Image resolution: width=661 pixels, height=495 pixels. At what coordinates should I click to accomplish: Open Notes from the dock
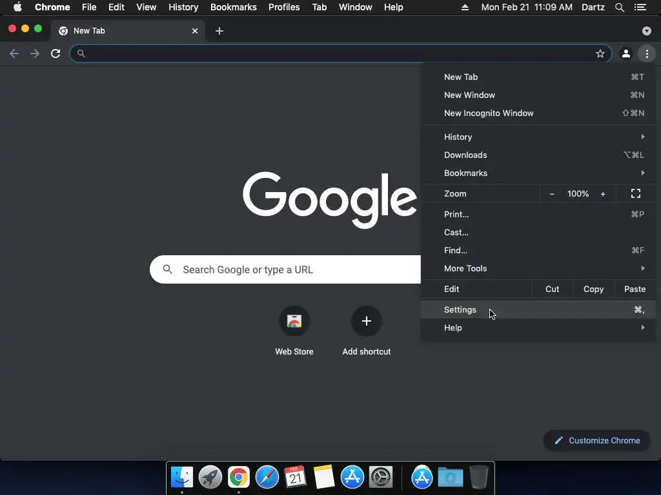[324, 478]
